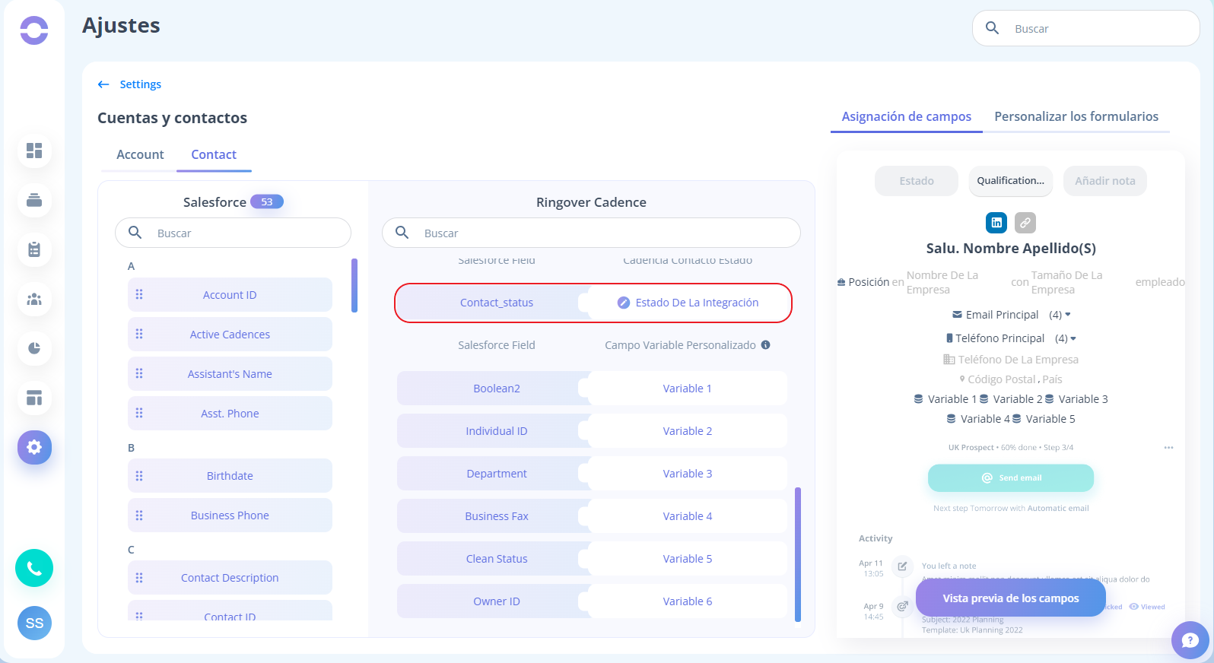Open the help question mark bubble
1214x663 pixels.
tap(1190, 640)
